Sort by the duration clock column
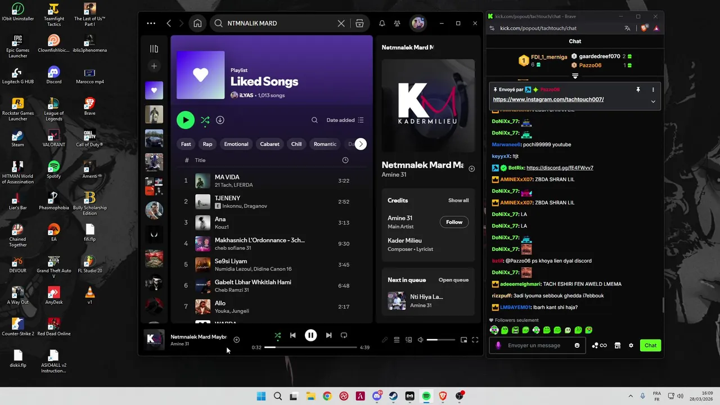This screenshot has width=720, height=405. click(x=345, y=160)
